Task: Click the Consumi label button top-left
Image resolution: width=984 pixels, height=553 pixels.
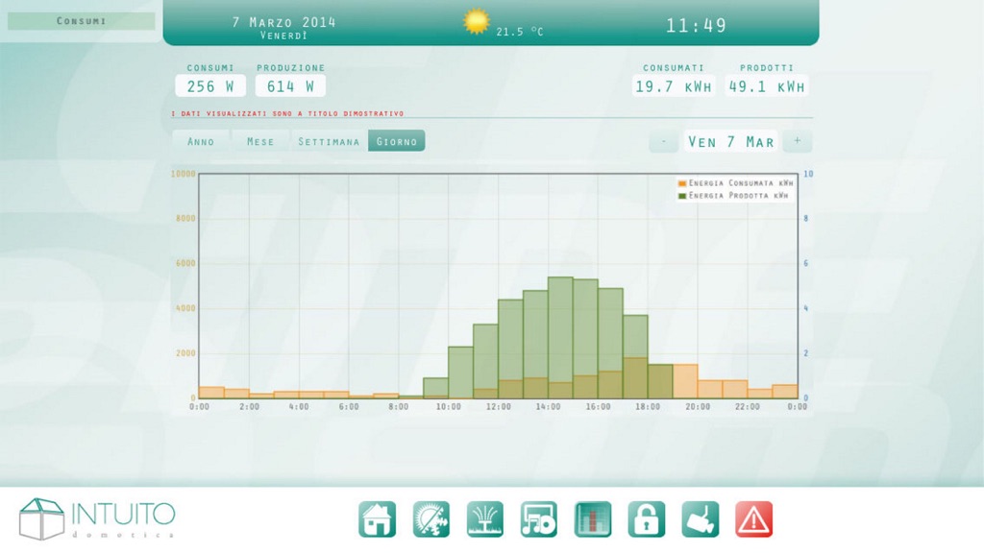Action: click(x=81, y=21)
